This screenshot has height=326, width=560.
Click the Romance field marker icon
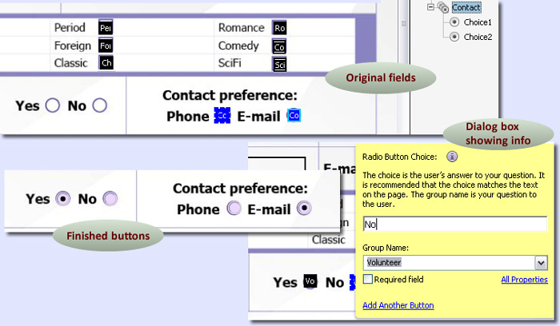pyautogui.click(x=279, y=28)
